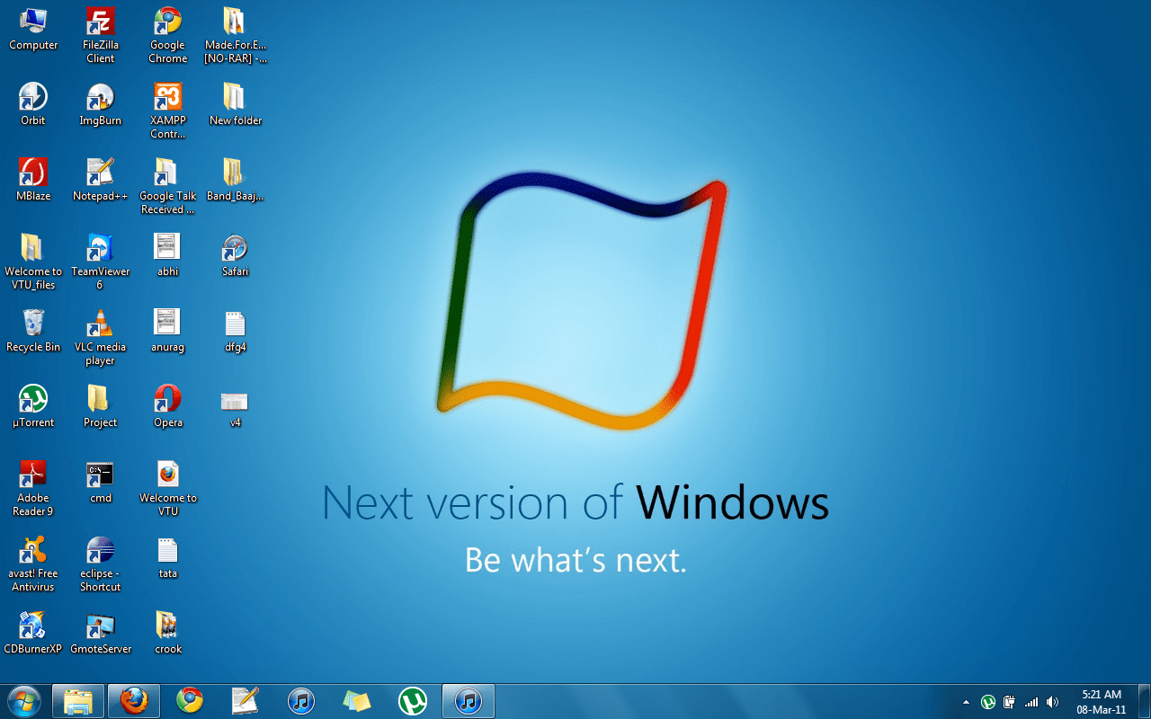Open Windows Explorer from the taskbar
The width and height of the screenshot is (1151, 719).
coord(78,700)
